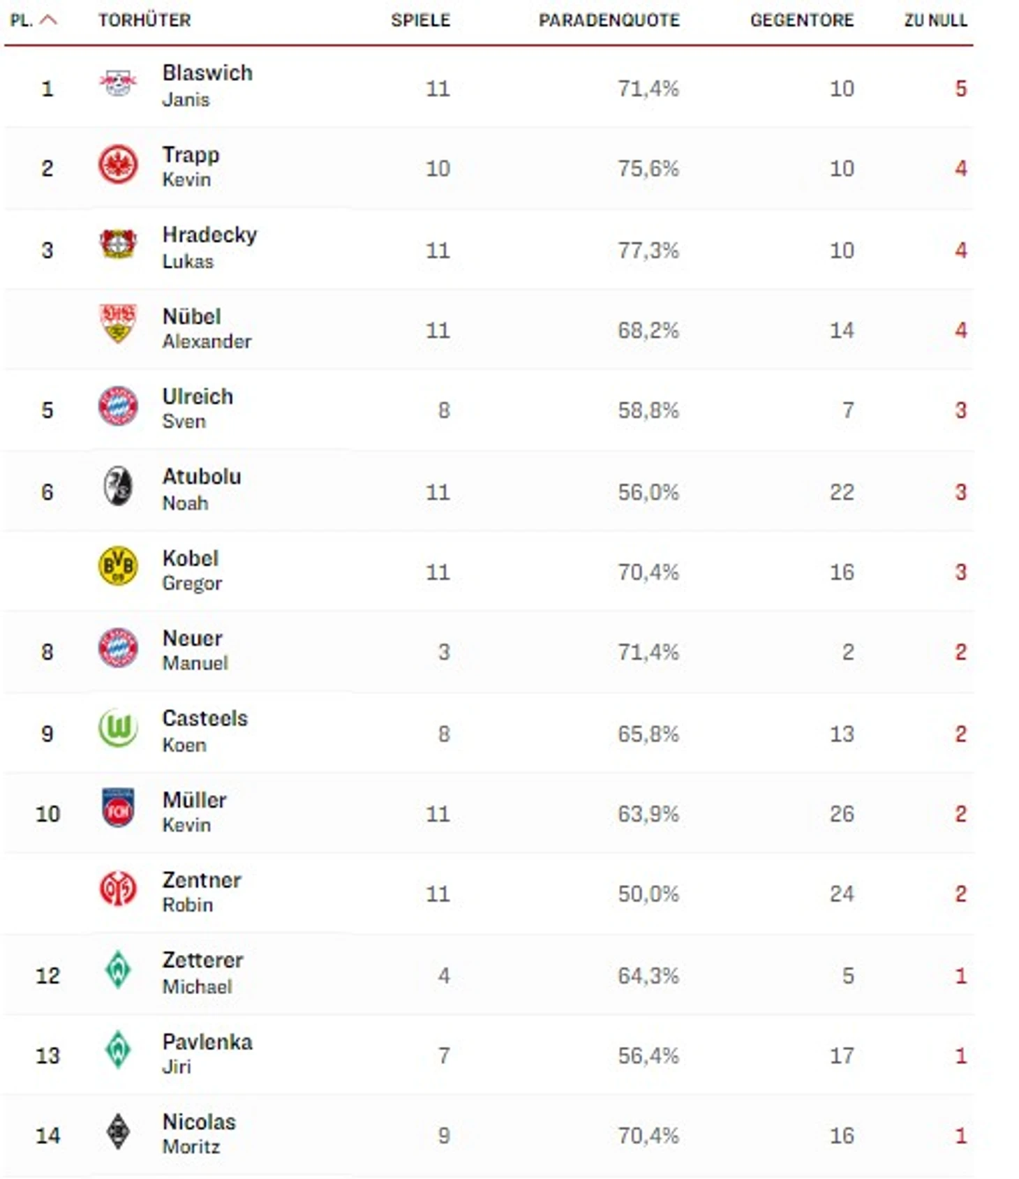
Task: Sort table by Paradenquote column
Action: 609,20
